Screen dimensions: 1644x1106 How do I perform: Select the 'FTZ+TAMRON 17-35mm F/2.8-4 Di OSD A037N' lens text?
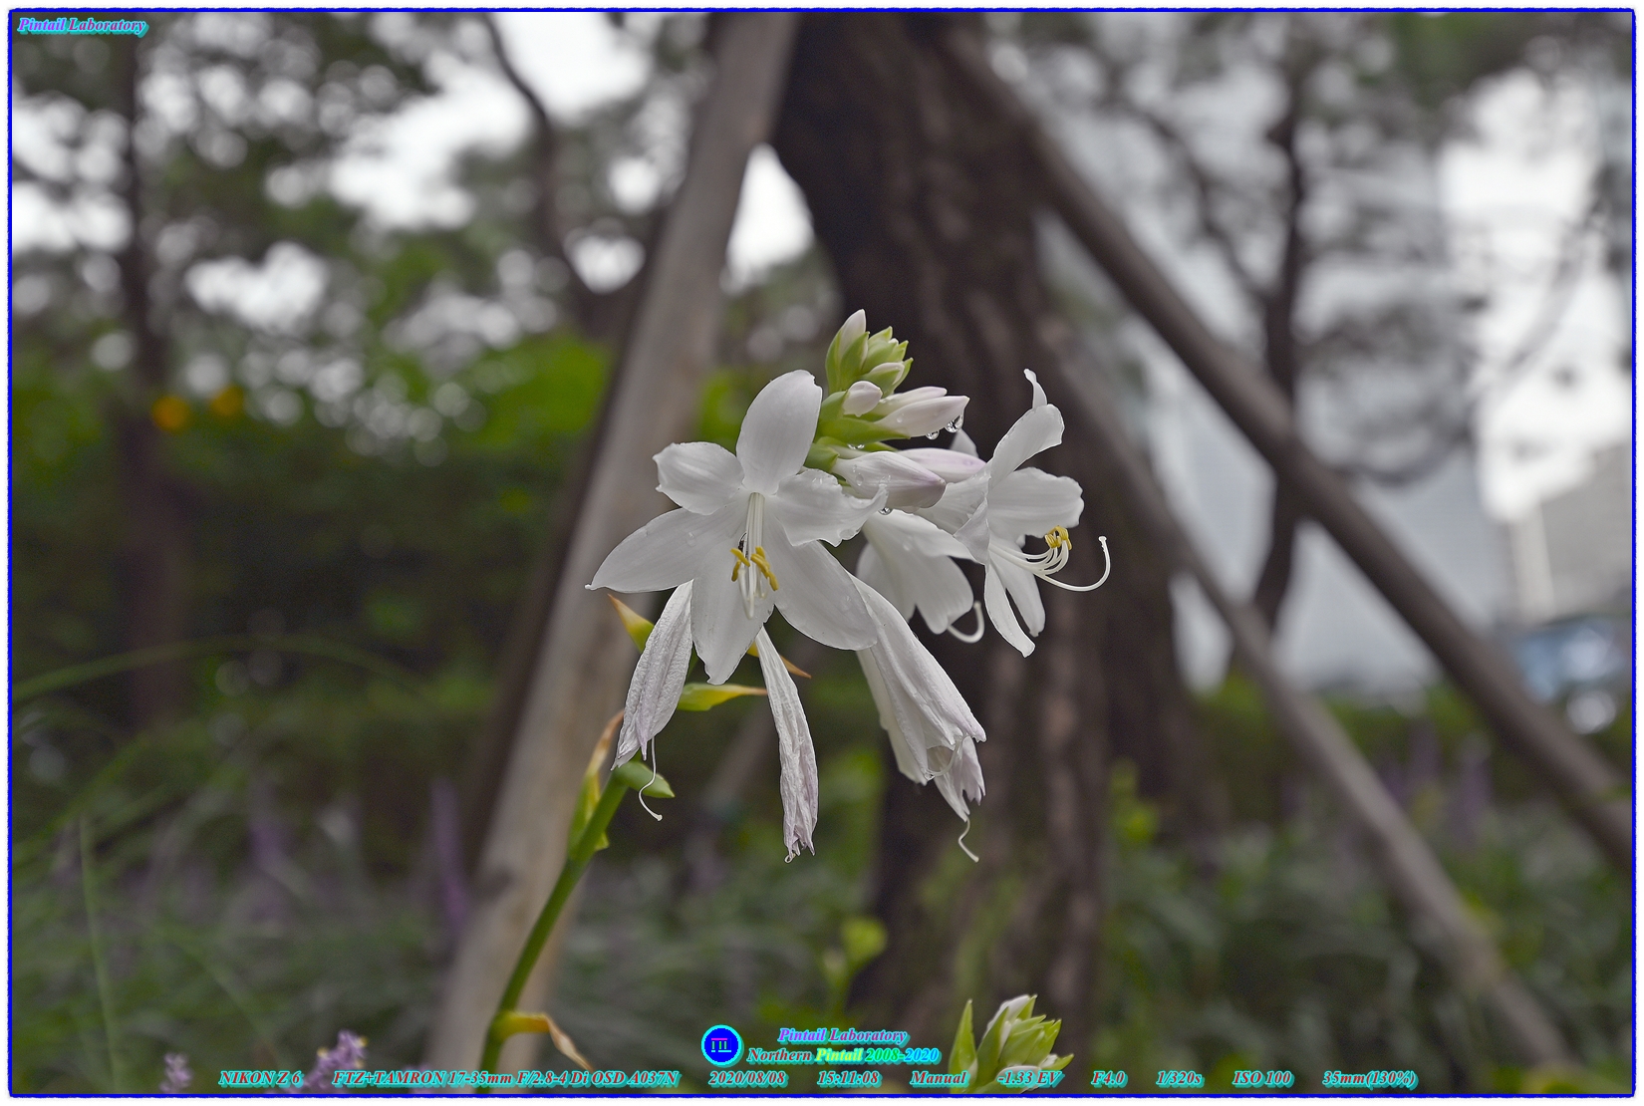(505, 1078)
